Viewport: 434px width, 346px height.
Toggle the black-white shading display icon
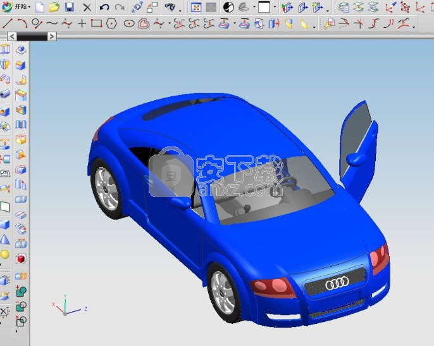[x=228, y=8]
